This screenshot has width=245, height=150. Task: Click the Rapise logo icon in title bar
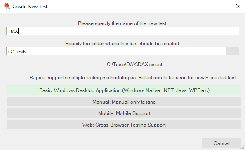(x=7, y=6)
